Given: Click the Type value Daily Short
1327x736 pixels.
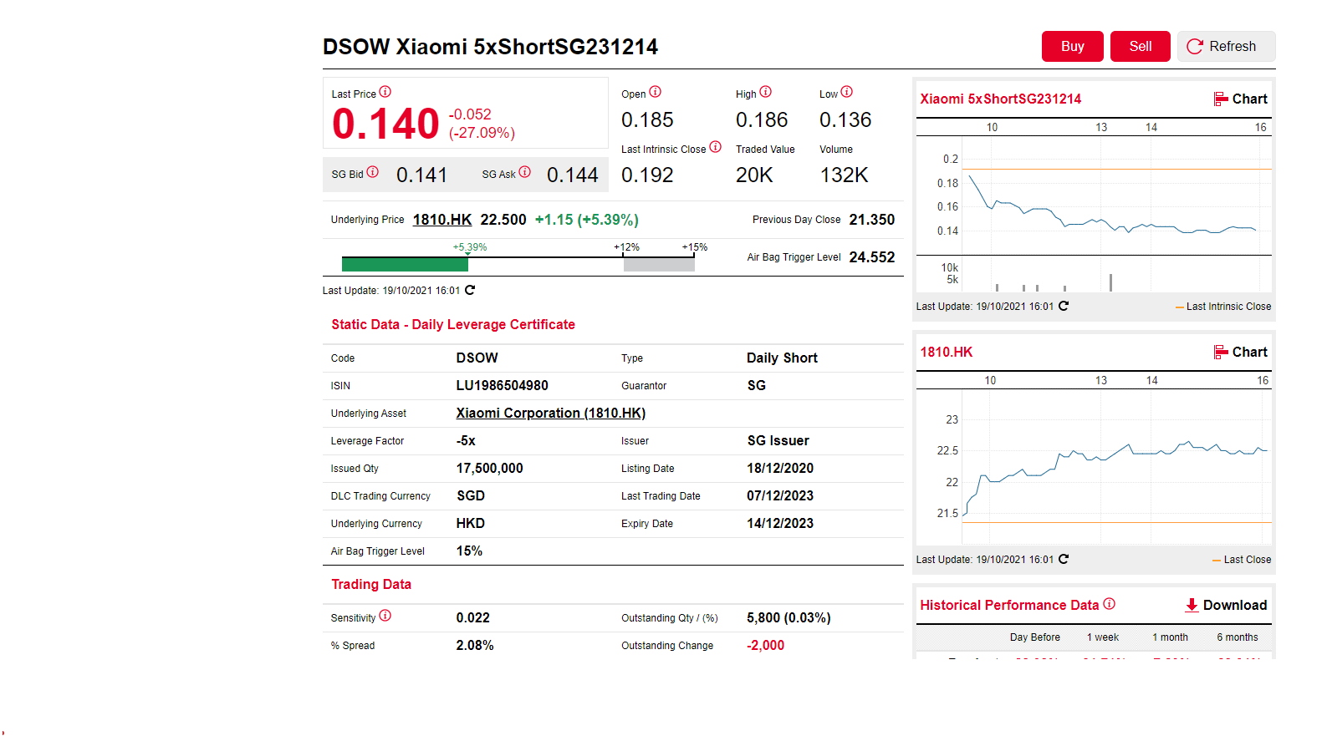Looking at the screenshot, I should pyautogui.click(x=782, y=358).
